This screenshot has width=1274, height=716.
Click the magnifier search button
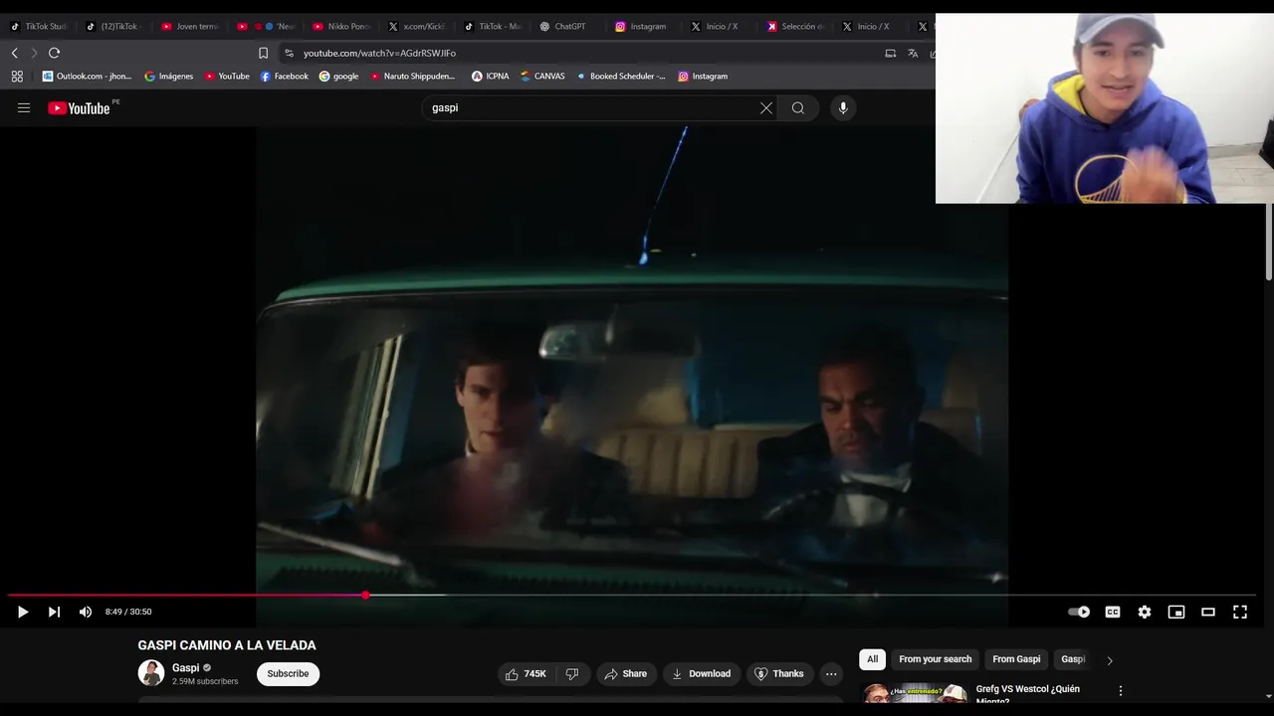[798, 108]
